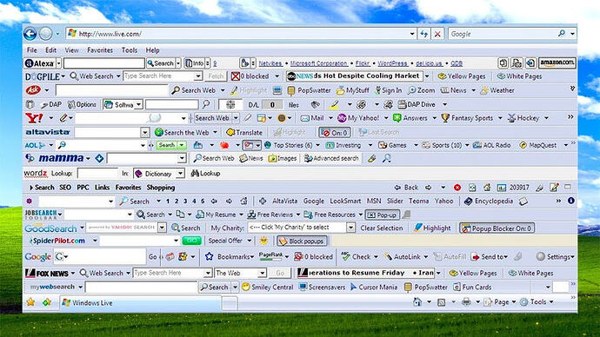Click Bookmarks star on Google toolbar
The width and height of the screenshot is (600, 337).
209,257
